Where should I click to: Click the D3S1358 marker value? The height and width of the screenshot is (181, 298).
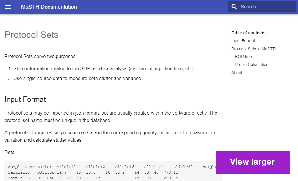46,172
